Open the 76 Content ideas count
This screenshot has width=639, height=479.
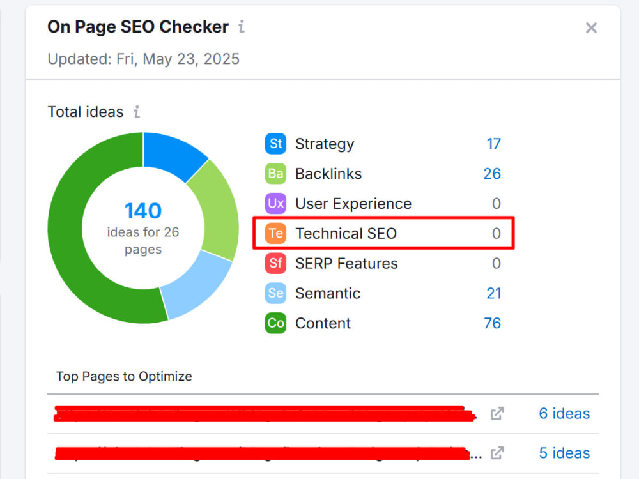point(492,323)
